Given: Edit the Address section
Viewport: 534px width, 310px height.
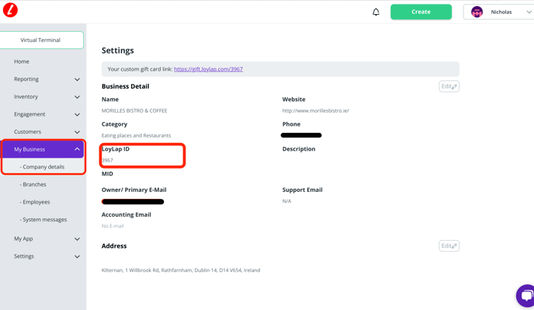Looking at the screenshot, I should tap(449, 246).
